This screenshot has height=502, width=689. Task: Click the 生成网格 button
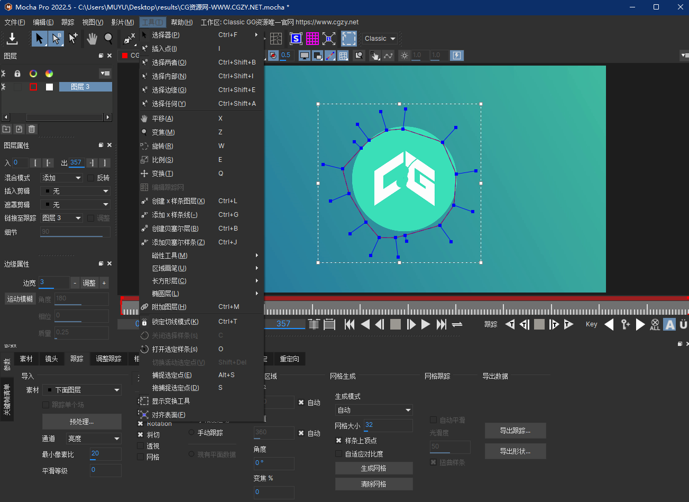point(373,468)
